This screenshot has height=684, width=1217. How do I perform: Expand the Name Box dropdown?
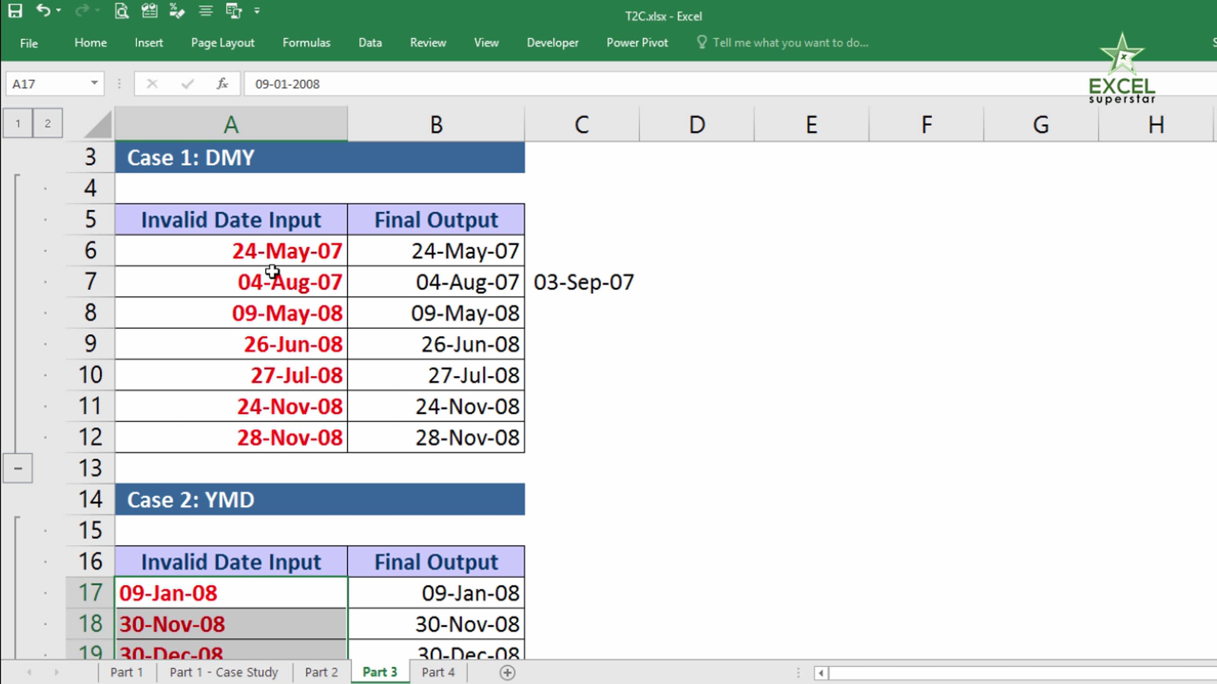[x=94, y=83]
